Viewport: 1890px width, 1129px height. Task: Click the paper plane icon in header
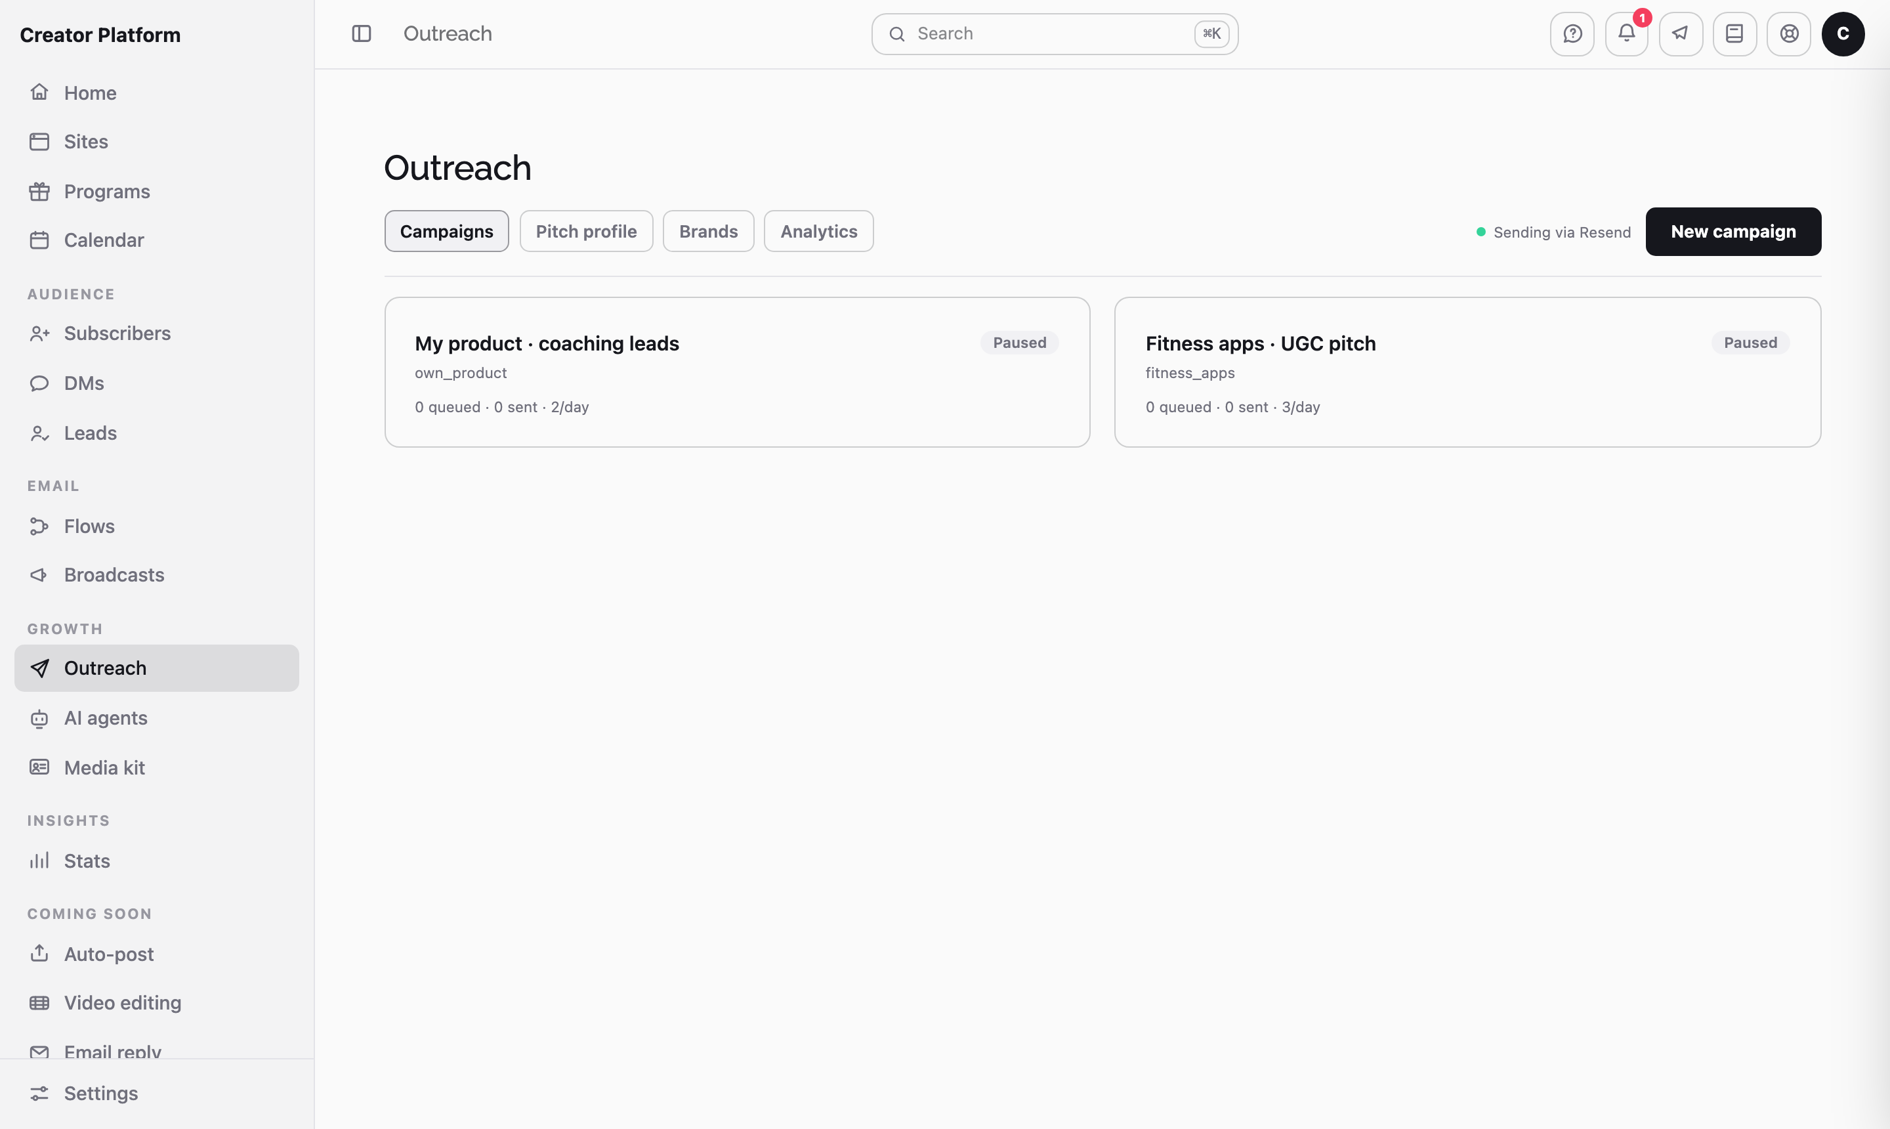pyautogui.click(x=1680, y=33)
